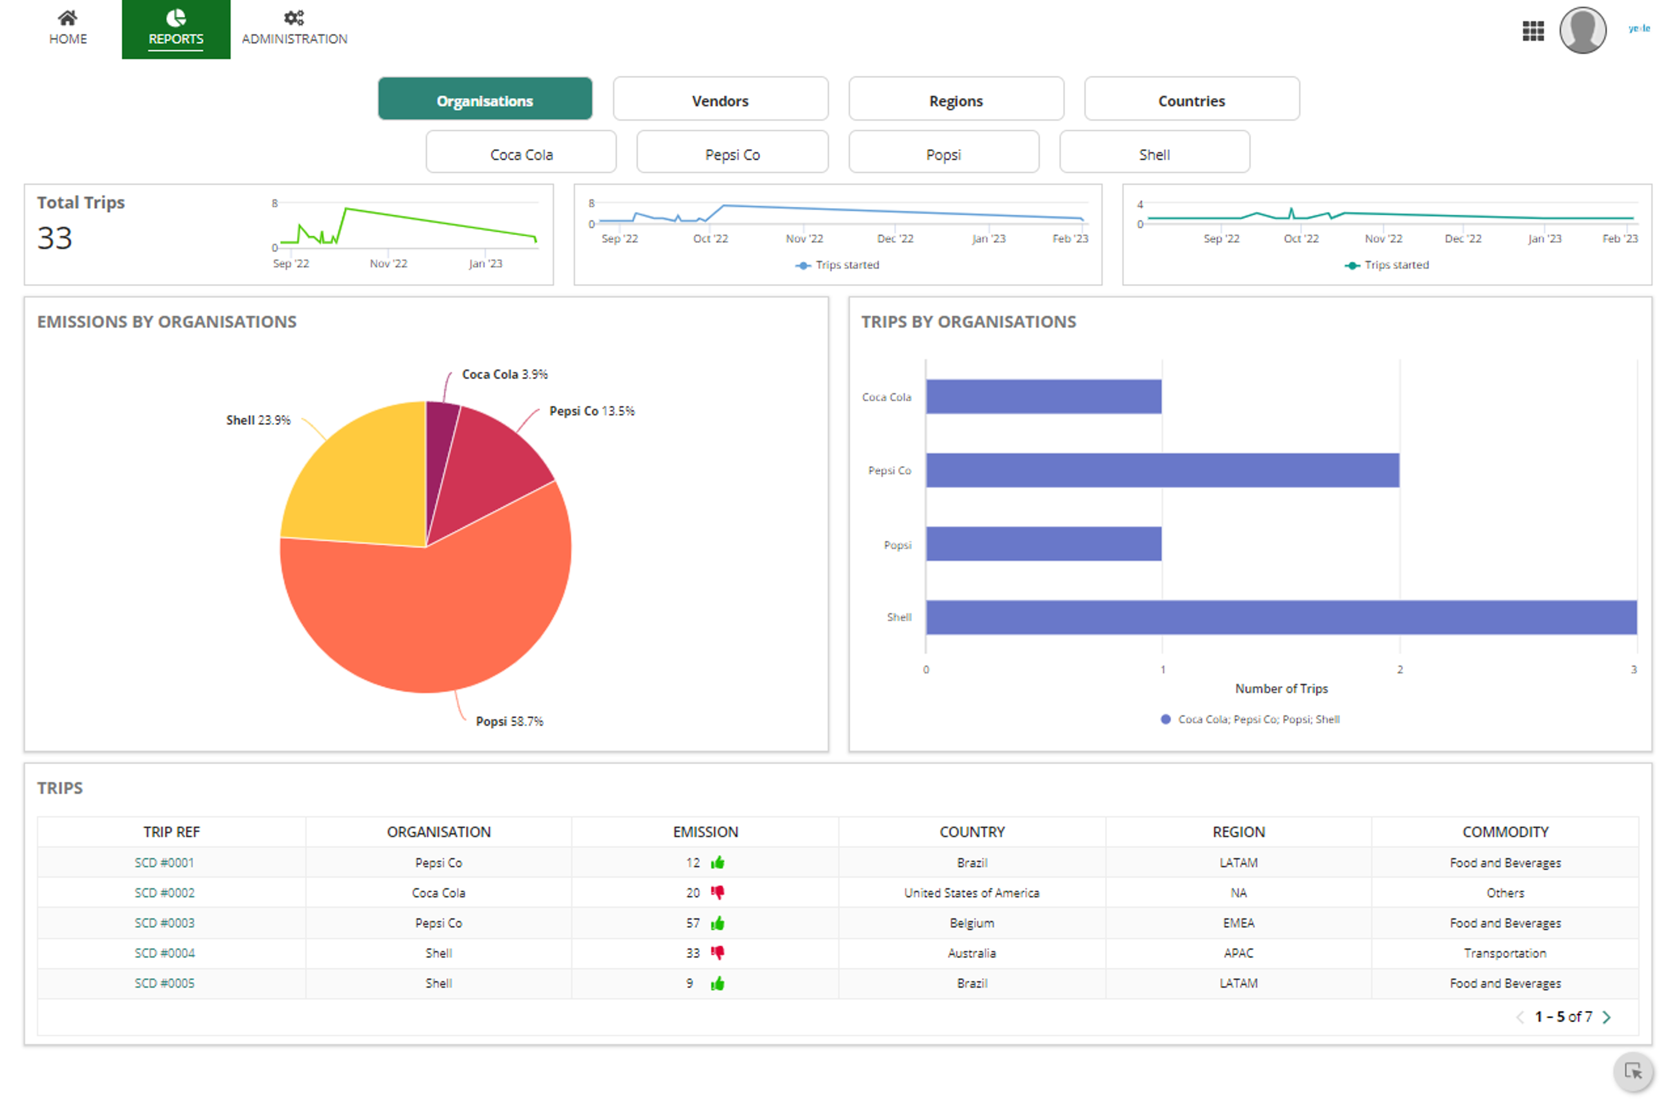
Task: Click the Pepsi Co 13.5% pie label
Action: 592,411
